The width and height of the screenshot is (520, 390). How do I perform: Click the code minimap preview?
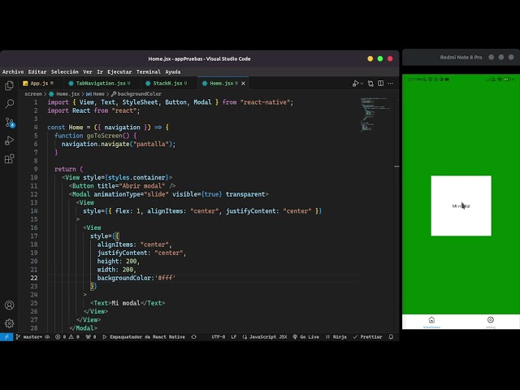(x=375, y=115)
